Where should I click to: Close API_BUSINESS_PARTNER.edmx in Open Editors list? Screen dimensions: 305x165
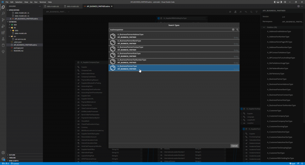pos(10,19)
